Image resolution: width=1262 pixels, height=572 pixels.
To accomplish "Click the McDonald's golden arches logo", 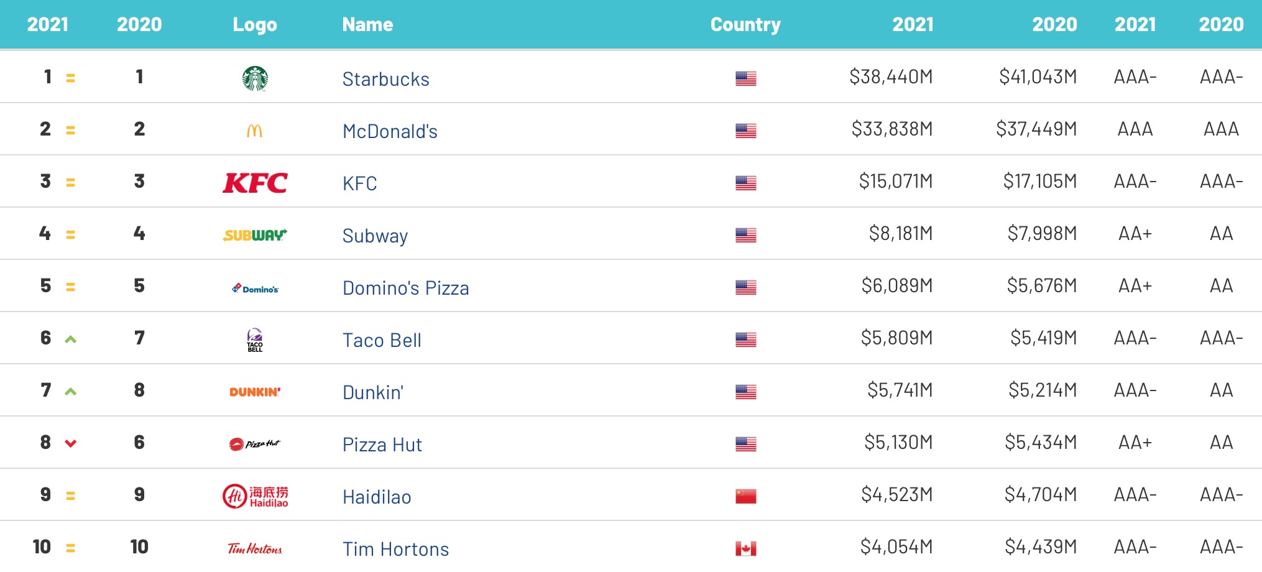I will 255,131.
